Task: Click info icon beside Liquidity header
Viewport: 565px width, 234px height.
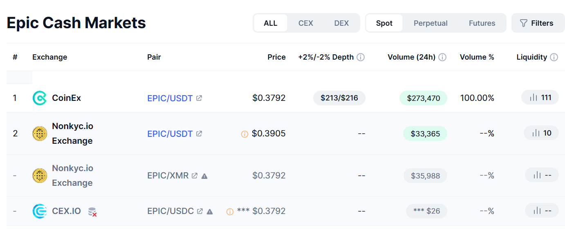Action: tap(554, 57)
